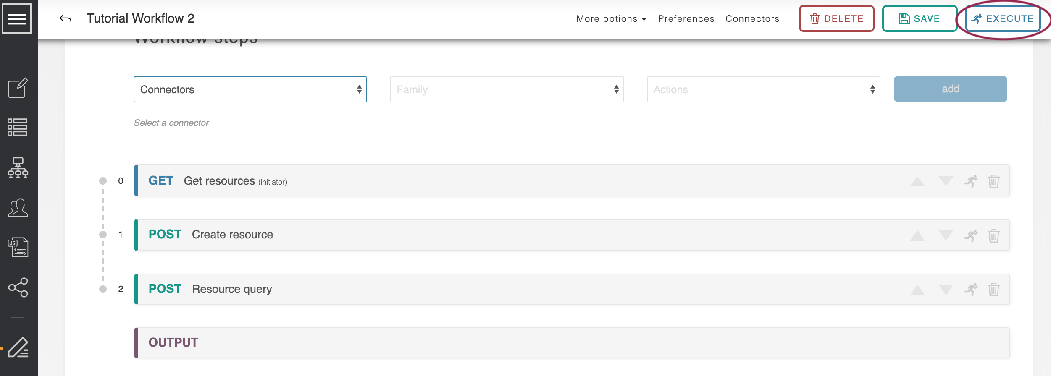Delete the Create resource step
This screenshot has width=1051, height=376.
point(993,235)
